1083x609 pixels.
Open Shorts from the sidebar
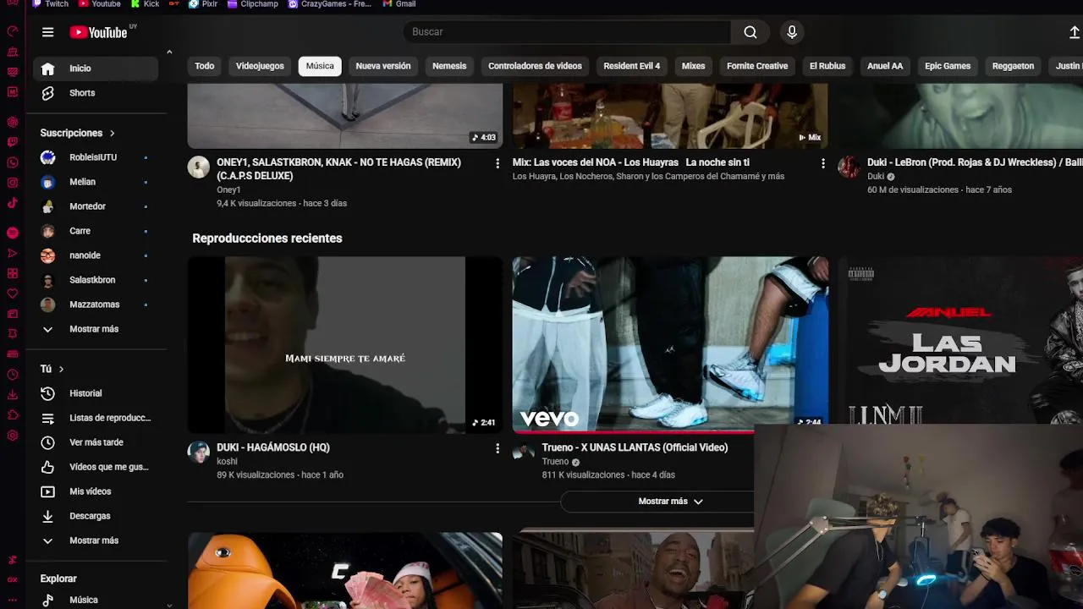[x=95, y=93]
